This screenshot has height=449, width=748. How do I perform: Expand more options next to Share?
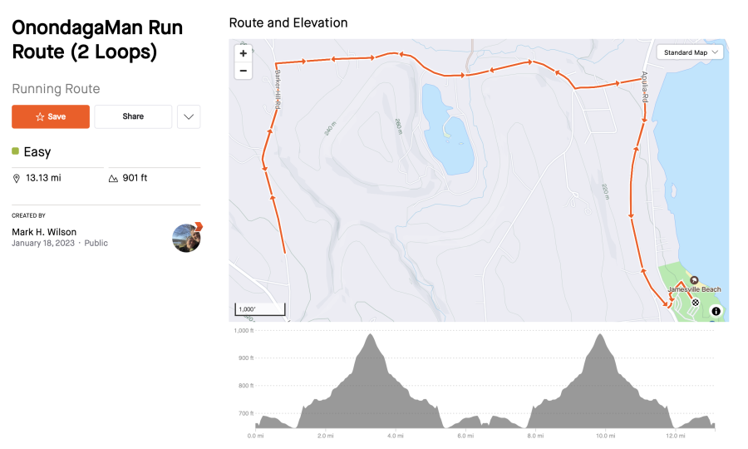tap(189, 116)
